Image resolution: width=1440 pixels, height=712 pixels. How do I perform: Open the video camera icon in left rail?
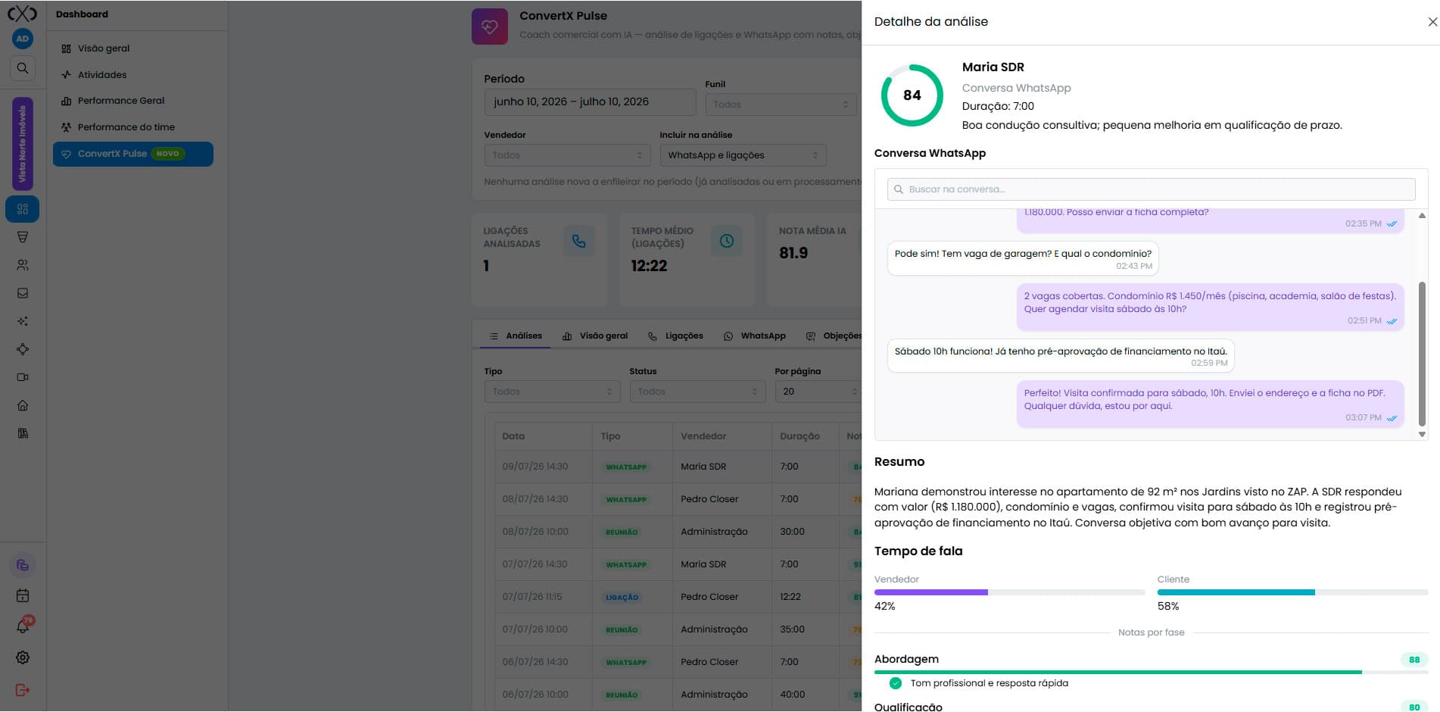[x=23, y=377]
